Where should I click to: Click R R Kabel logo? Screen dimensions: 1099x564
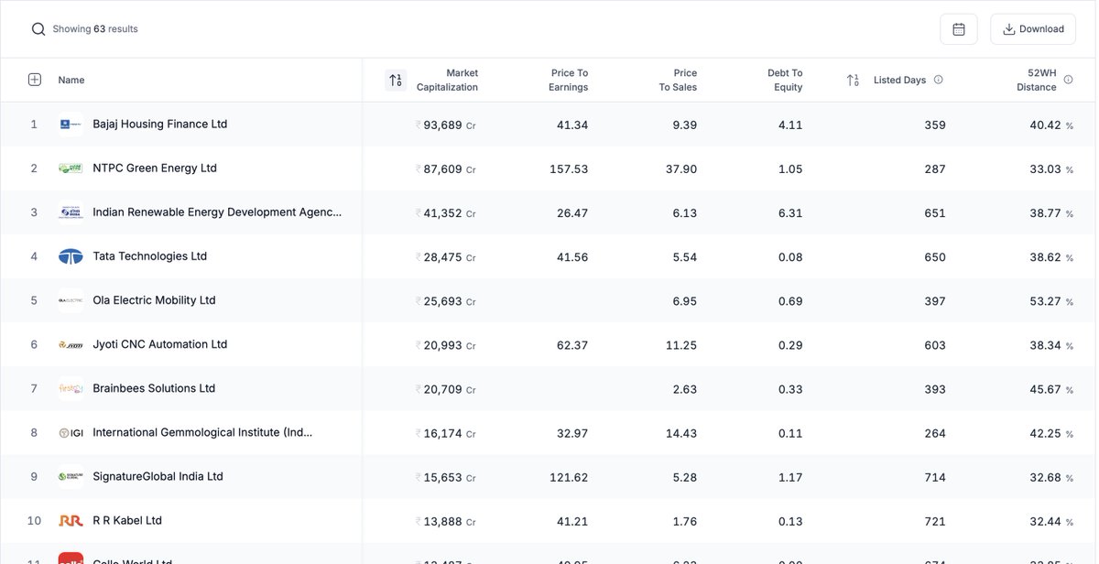tap(71, 520)
